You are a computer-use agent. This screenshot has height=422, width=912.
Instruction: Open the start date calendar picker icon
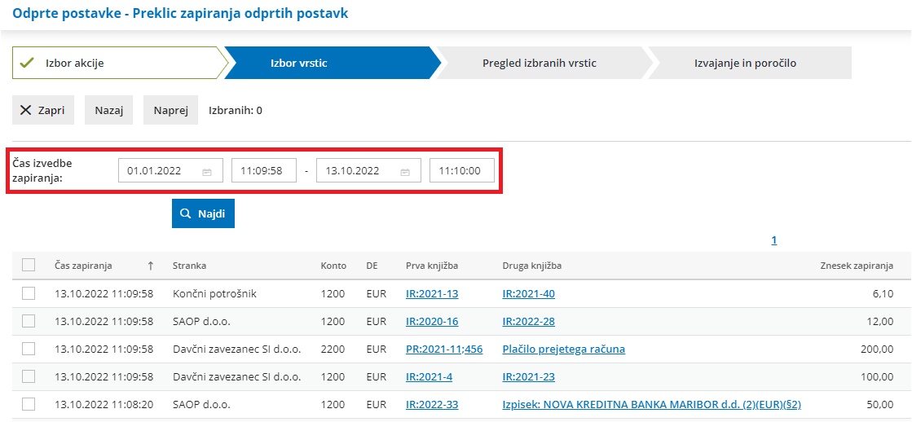[206, 171]
